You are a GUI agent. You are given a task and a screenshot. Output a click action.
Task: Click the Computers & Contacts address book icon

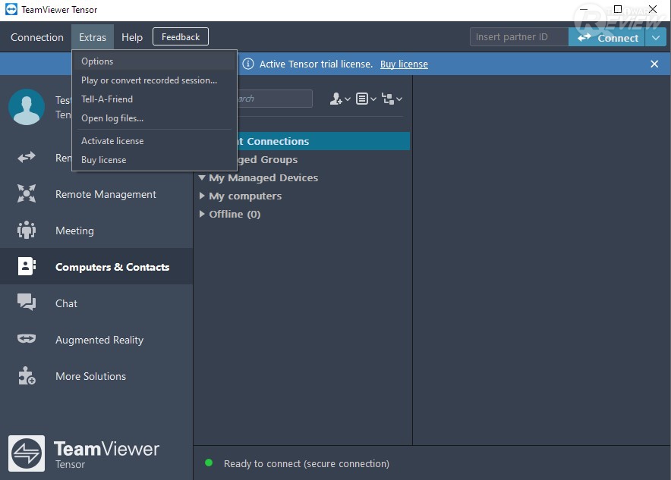pyautogui.click(x=27, y=266)
